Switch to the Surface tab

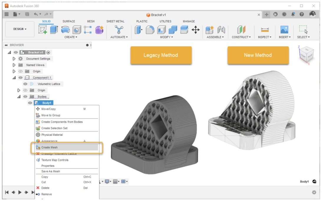(x=69, y=21)
